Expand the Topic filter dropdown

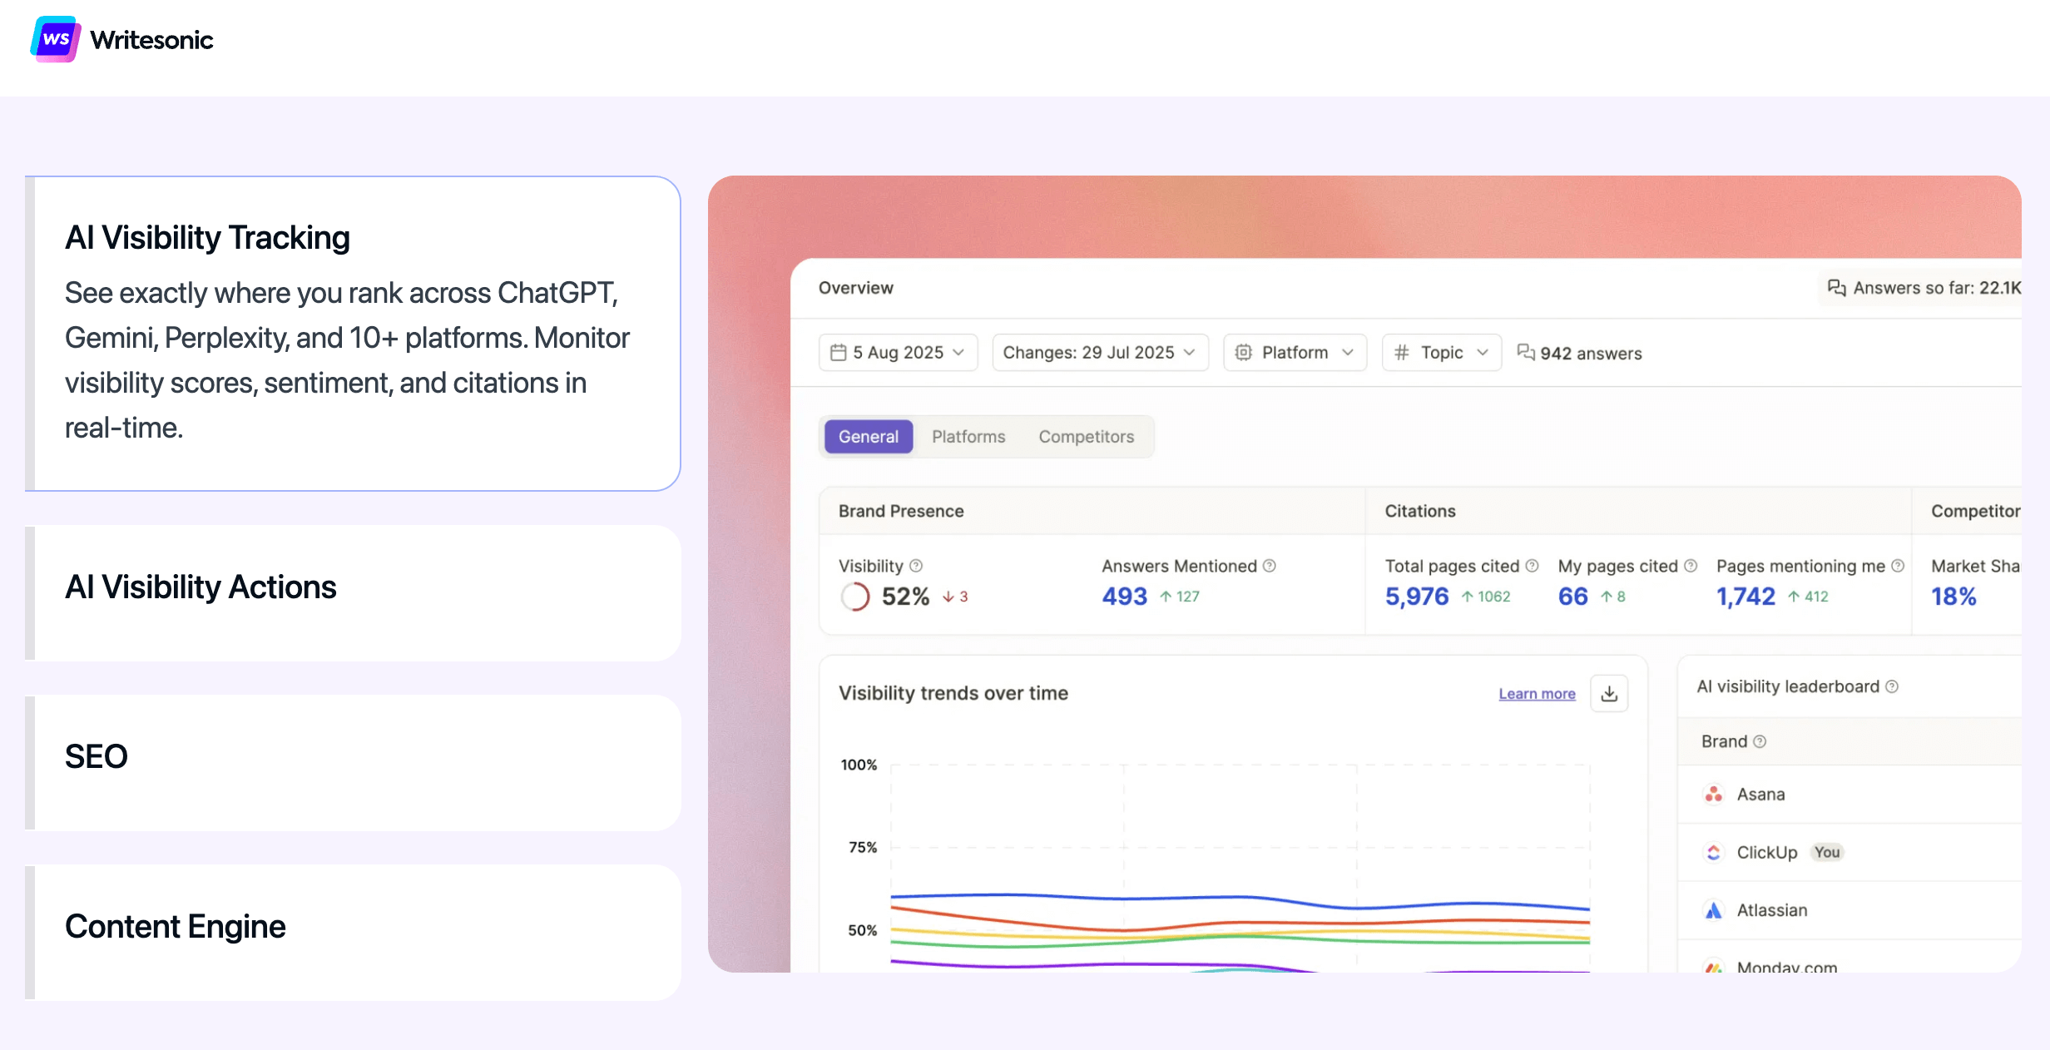(x=1441, y=353)
